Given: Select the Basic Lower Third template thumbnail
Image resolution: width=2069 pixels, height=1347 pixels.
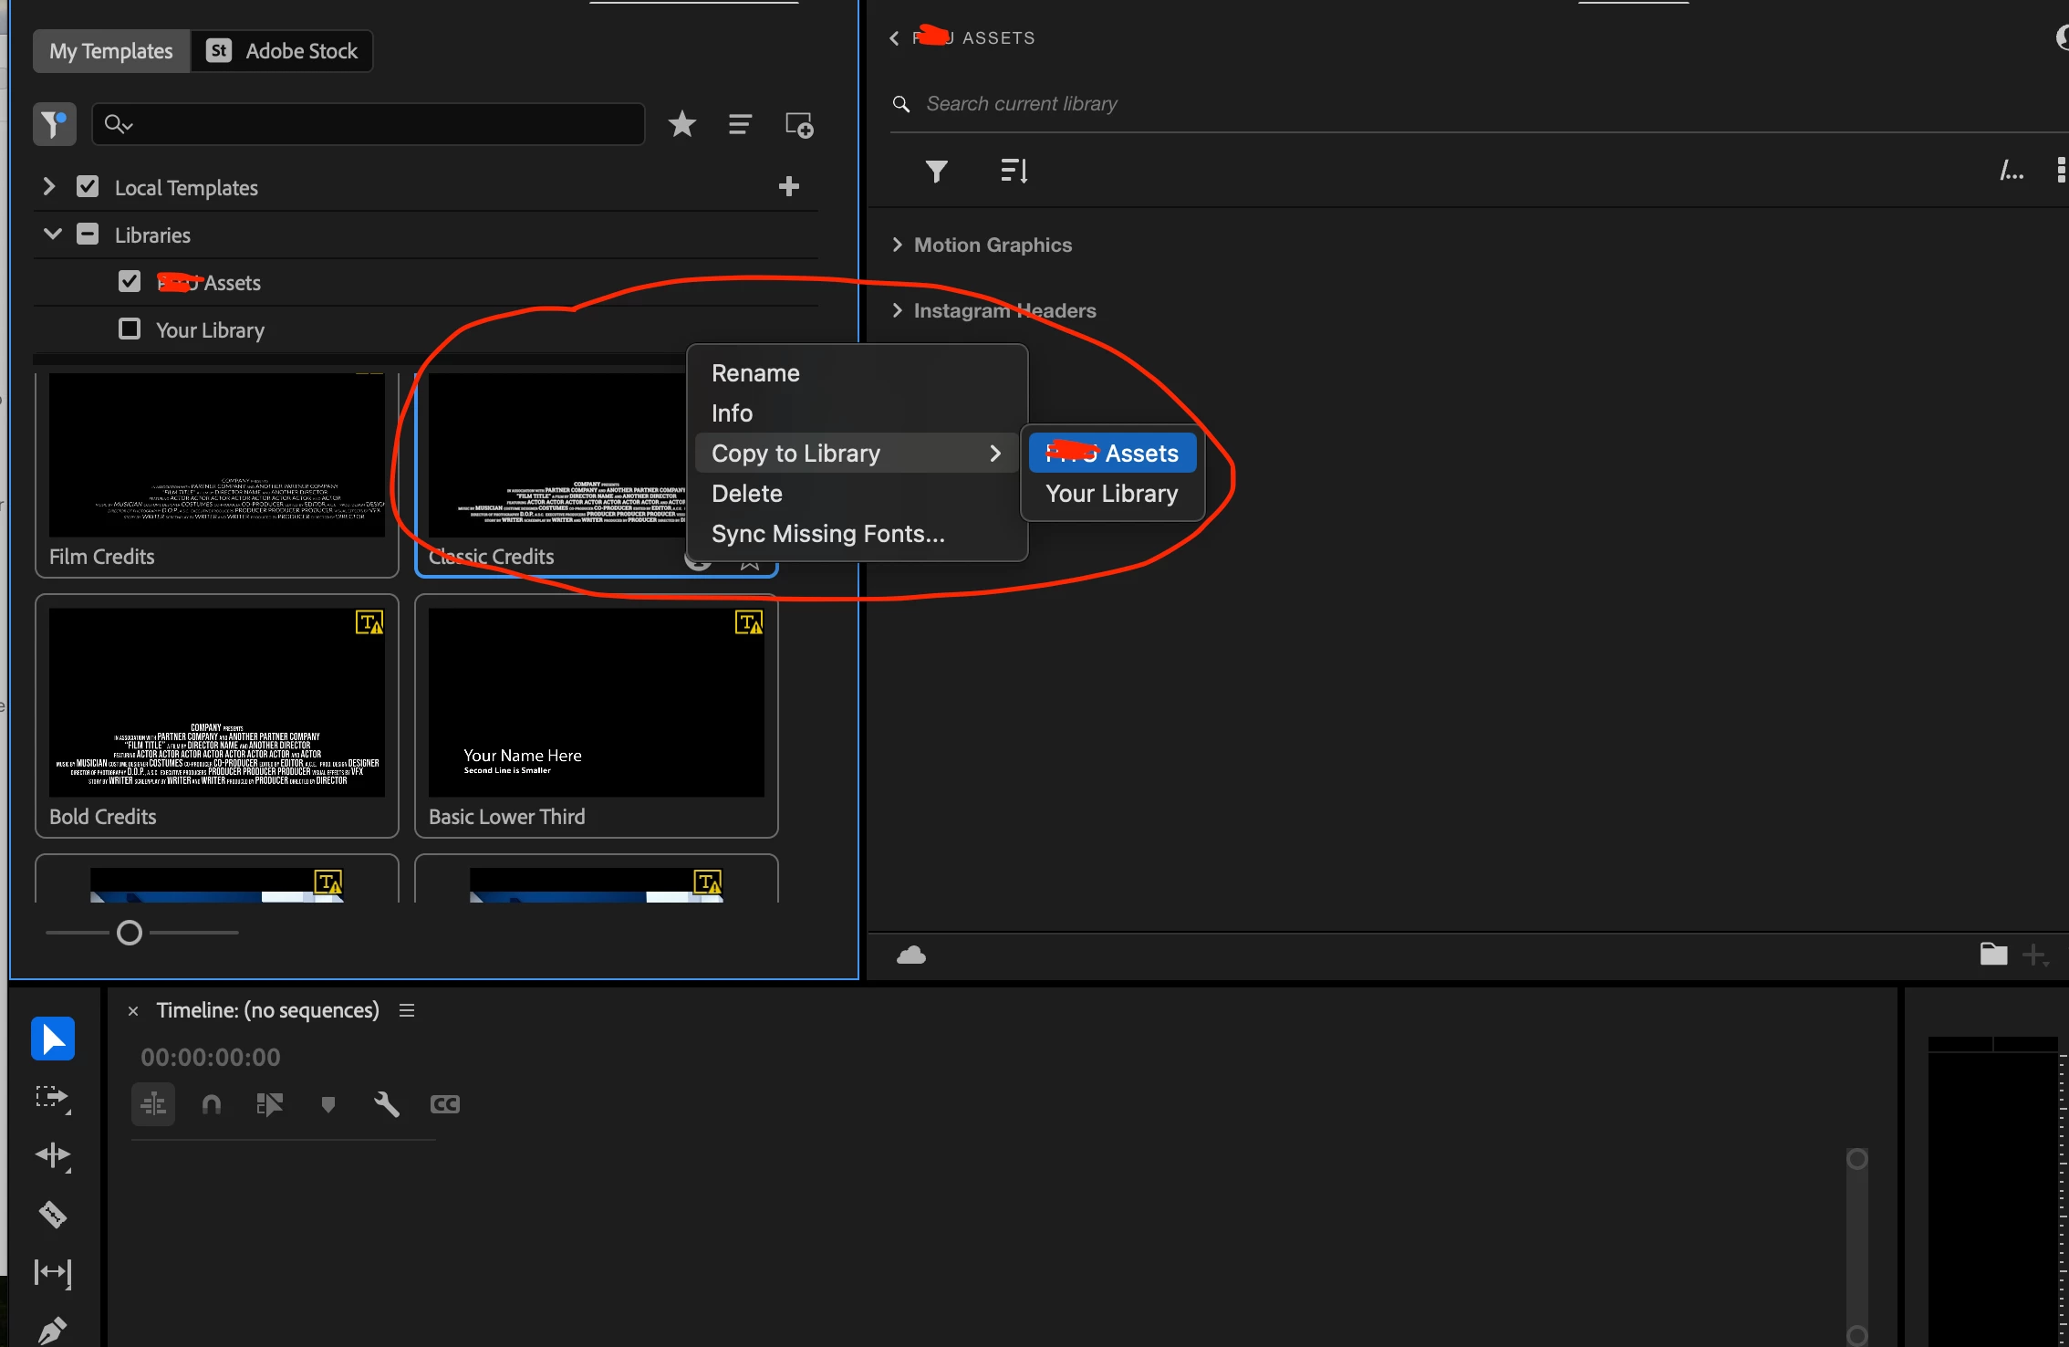Looking at the screenshot, I should [596, 703].
